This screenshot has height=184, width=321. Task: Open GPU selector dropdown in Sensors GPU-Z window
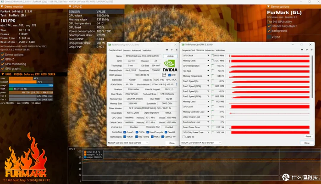[x=201, y=143]
